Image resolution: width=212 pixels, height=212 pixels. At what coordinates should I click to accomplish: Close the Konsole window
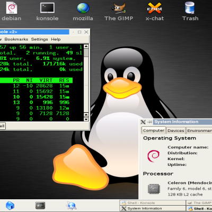(x=86, y=32)
